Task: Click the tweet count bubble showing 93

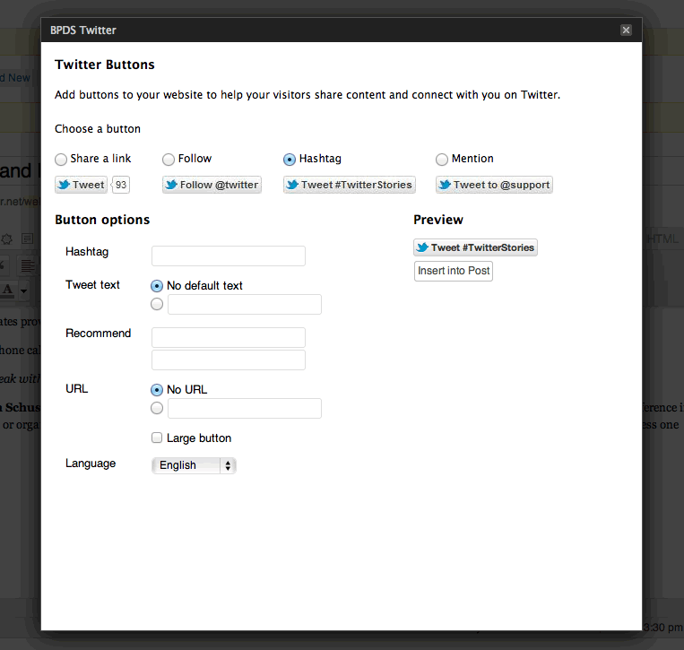Action: point(121,185)
